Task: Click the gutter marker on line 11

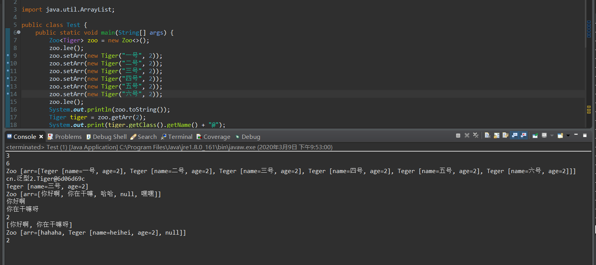Action: coord(8,71)
